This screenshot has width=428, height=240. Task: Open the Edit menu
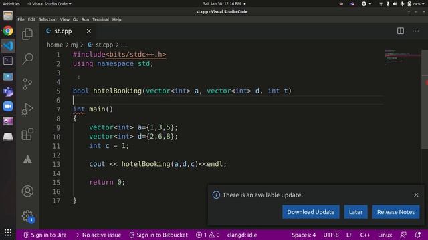click(31, 19)
